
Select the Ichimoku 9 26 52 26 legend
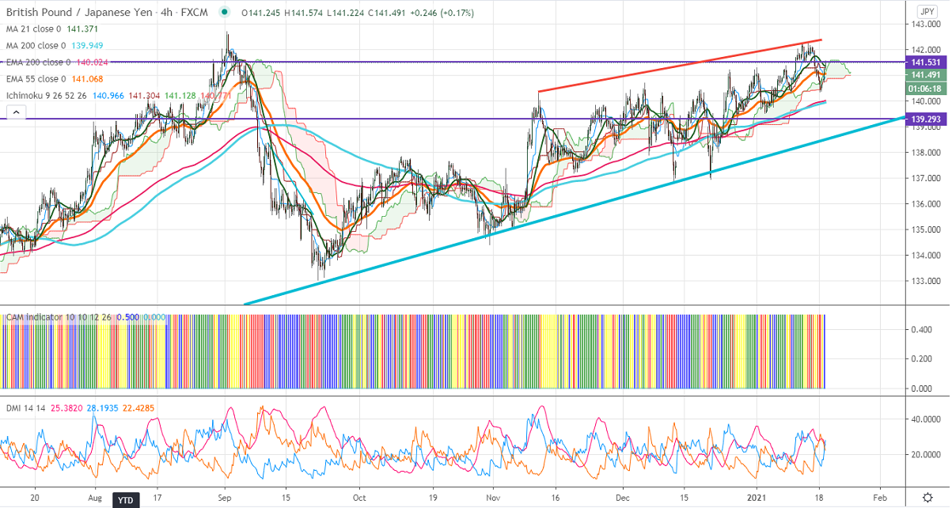[46, 96]
